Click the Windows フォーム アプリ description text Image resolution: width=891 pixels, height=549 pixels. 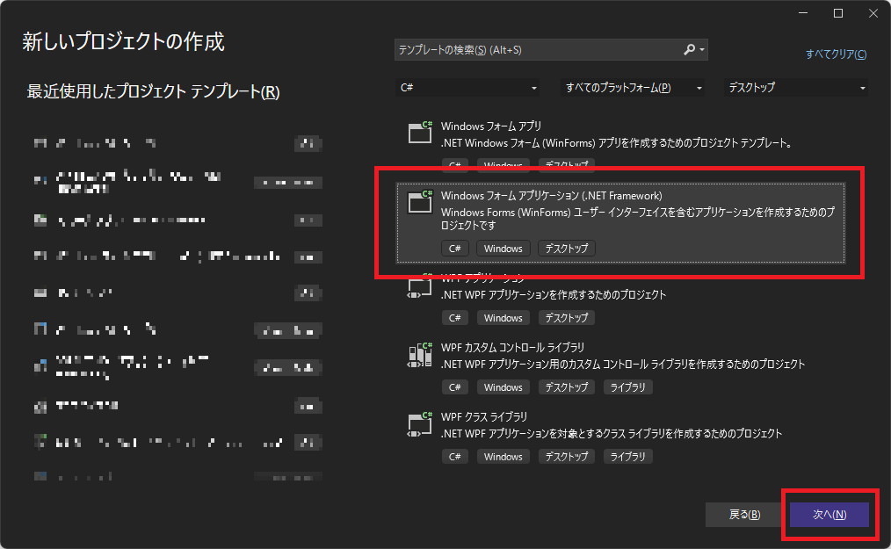(617, 143)
